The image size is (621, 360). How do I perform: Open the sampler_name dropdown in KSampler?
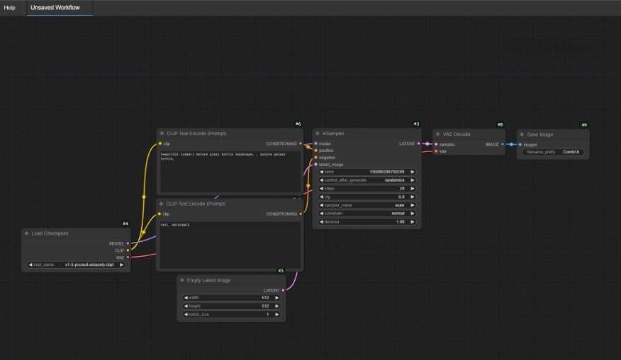point(367,205)
